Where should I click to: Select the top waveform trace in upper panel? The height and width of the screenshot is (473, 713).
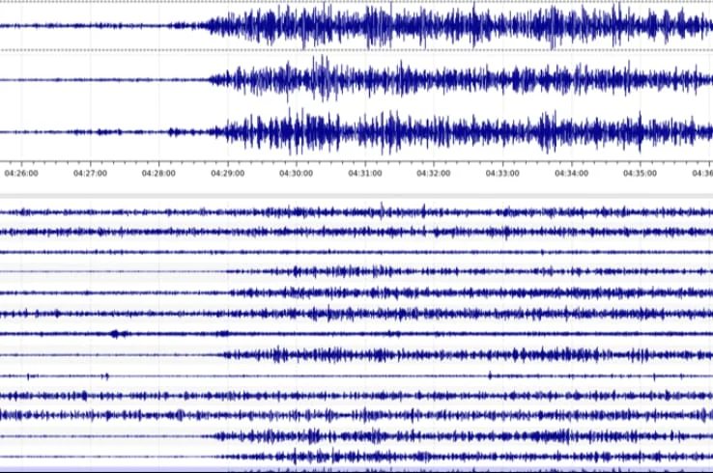click(x=386, y=26)
